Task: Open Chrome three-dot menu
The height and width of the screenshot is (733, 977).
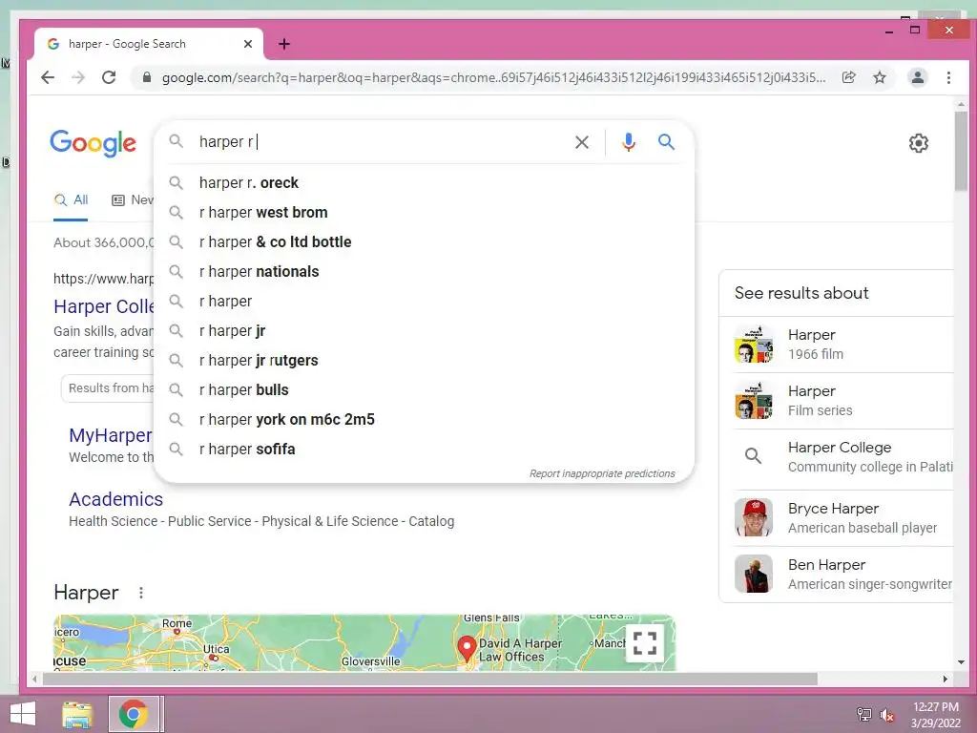Action: (948, 77)
